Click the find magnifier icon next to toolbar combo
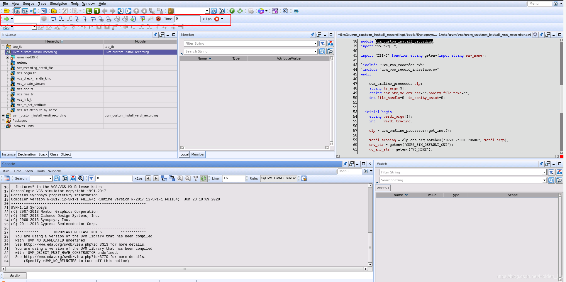566x282 pixels. pyautogui.click(x=214, y=11)
